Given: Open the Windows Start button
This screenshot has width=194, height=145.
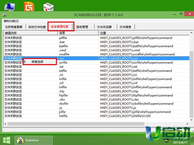Looking at the screenshot, I should 6,140.
